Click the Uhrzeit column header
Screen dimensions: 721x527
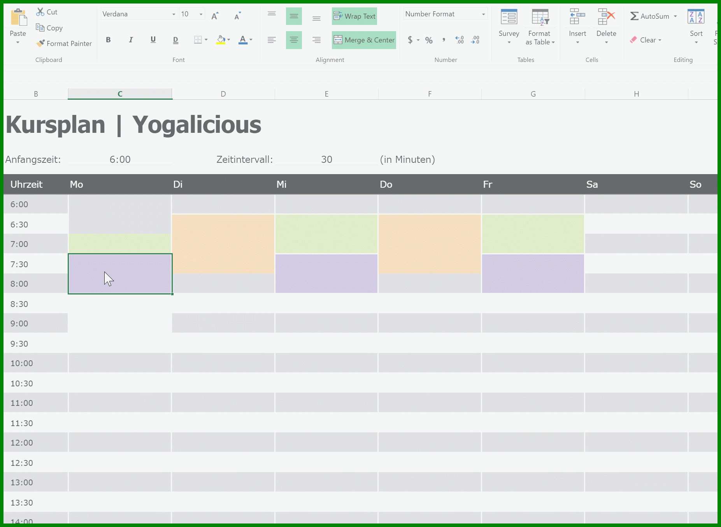click(26, 184)
